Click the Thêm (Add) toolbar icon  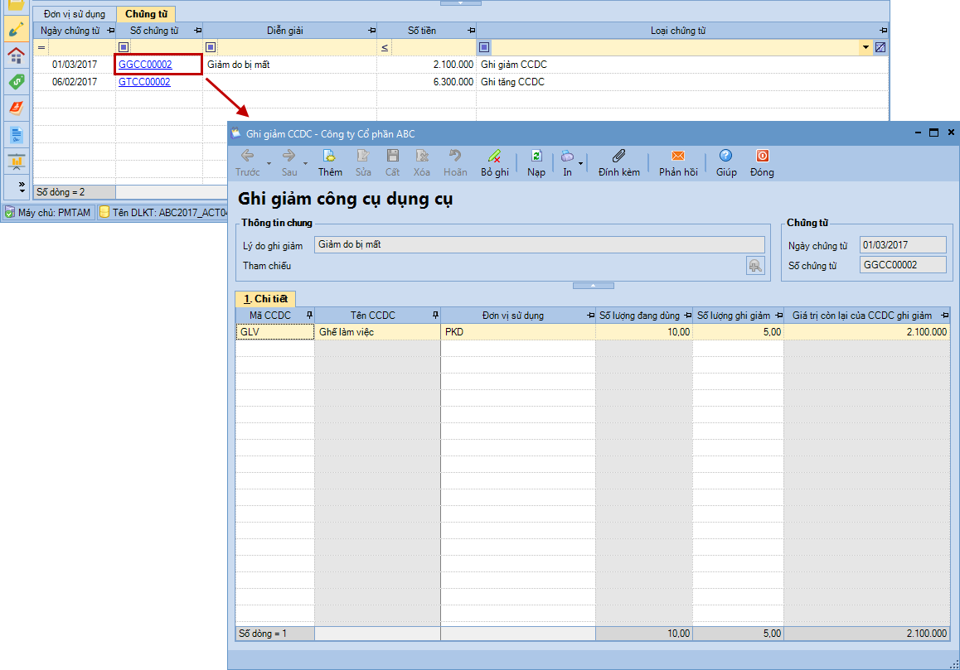coord(329,156)
